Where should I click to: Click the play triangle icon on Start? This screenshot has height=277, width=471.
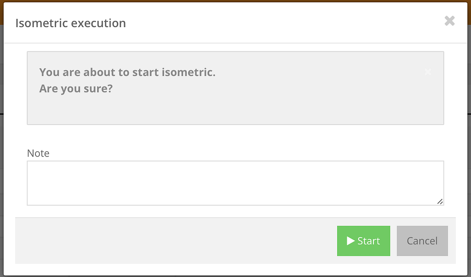(350, 241)
